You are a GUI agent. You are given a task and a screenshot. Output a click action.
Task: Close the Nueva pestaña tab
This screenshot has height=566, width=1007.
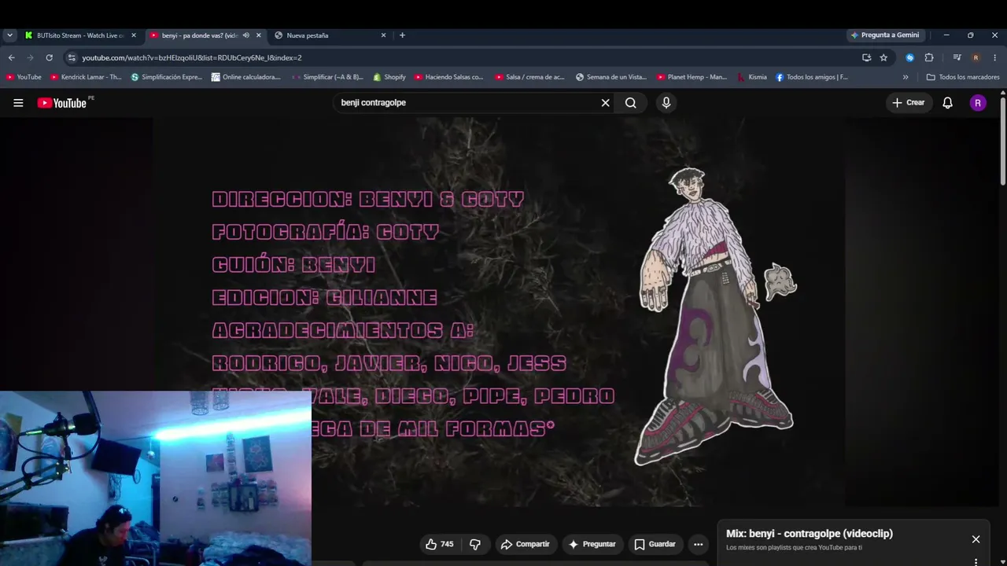pyautogui.click(x=384, y=35)
